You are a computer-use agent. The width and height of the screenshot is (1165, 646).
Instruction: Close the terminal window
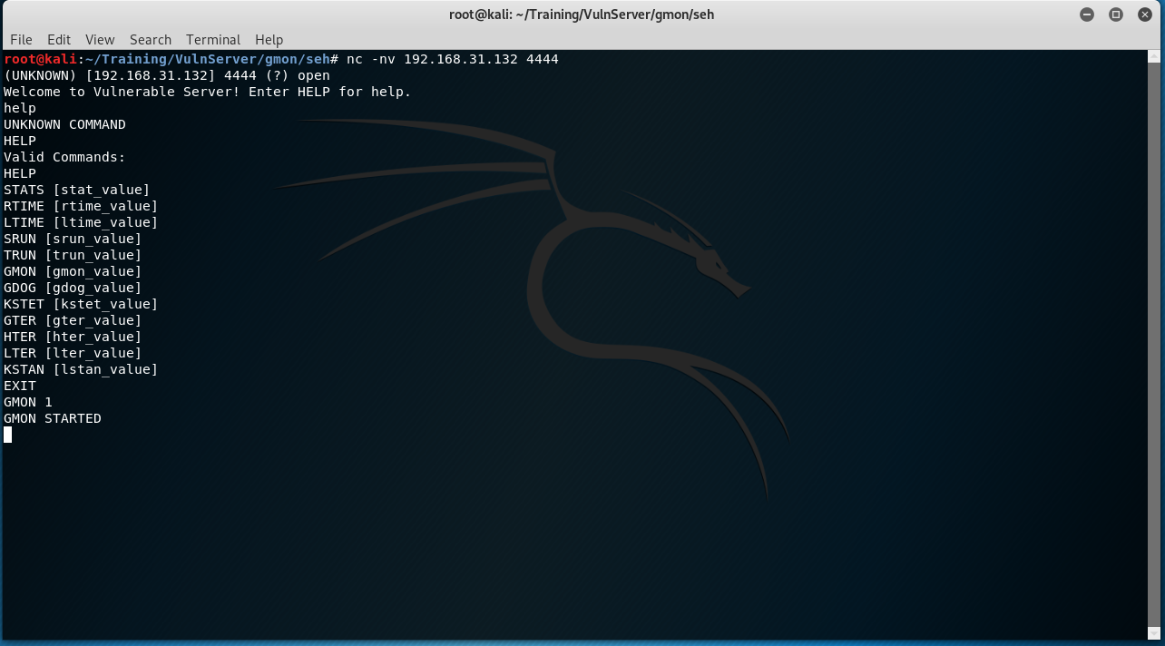(1144, 15)
